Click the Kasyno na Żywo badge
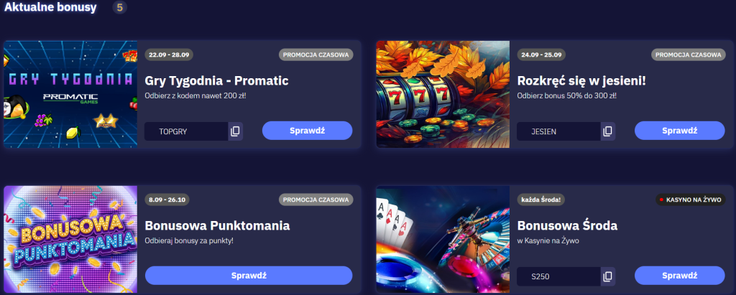 click(691, 200)
